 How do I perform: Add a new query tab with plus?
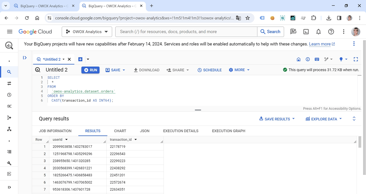click(80, 59)
